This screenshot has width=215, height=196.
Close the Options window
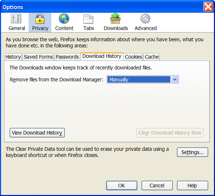click(x=208, y=7)
